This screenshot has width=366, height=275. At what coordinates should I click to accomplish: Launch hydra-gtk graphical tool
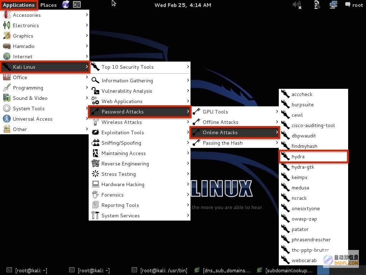313,167
